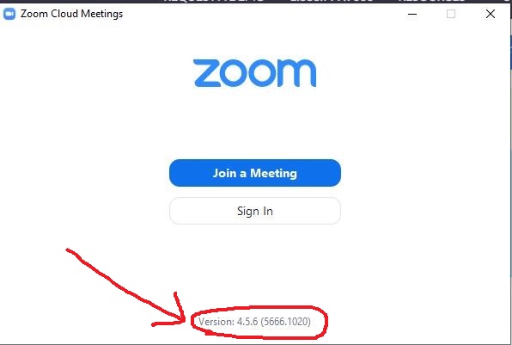Minimize the Zoom Cloud Meetings window
This screenshot has width=512, height=345.
click(412, 14)
